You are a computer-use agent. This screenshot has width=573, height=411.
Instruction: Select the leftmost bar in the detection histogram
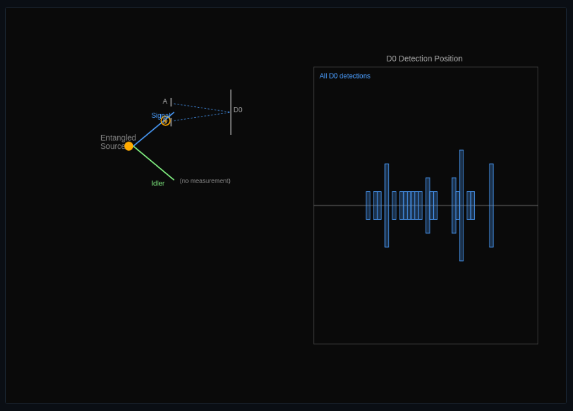pyautogui.click(x=368, y=205)
